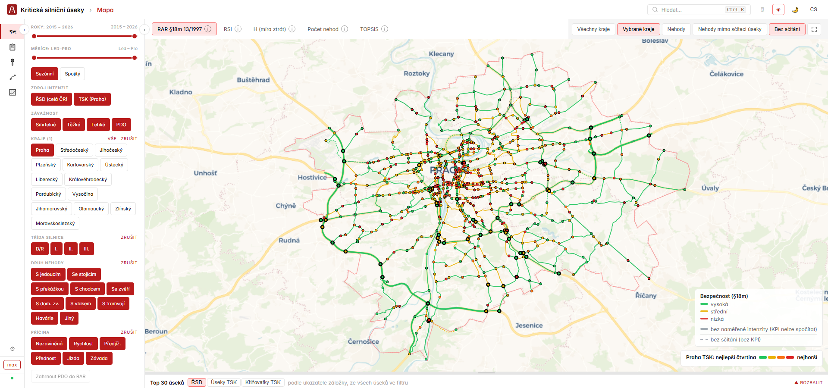Click VŠE to select all regions

point(112,138)
